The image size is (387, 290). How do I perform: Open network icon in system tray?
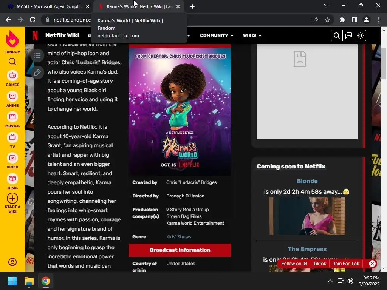(341, 281)
